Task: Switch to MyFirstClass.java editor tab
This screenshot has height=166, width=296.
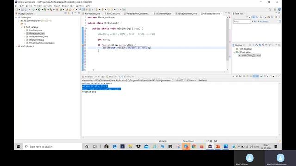Action: (x=92, y=14)
